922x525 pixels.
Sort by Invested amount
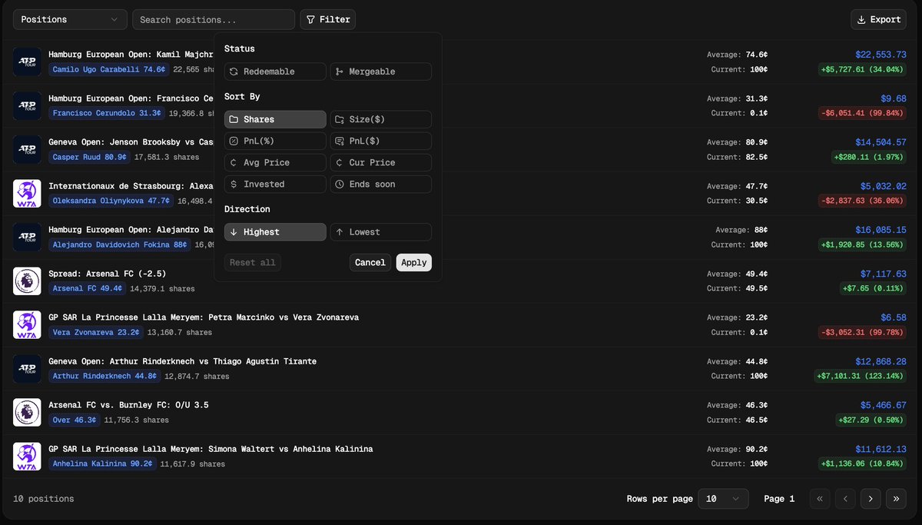pyautogui.click(x=275, y=184)
